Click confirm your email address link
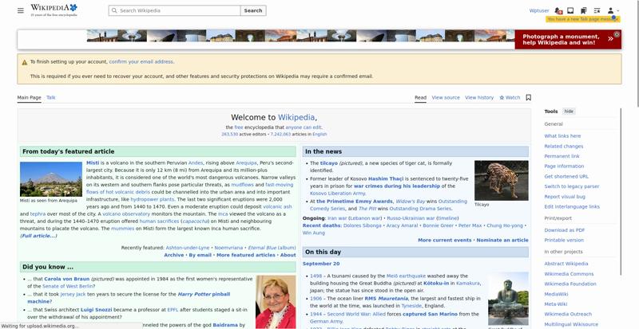 (141, 62)
